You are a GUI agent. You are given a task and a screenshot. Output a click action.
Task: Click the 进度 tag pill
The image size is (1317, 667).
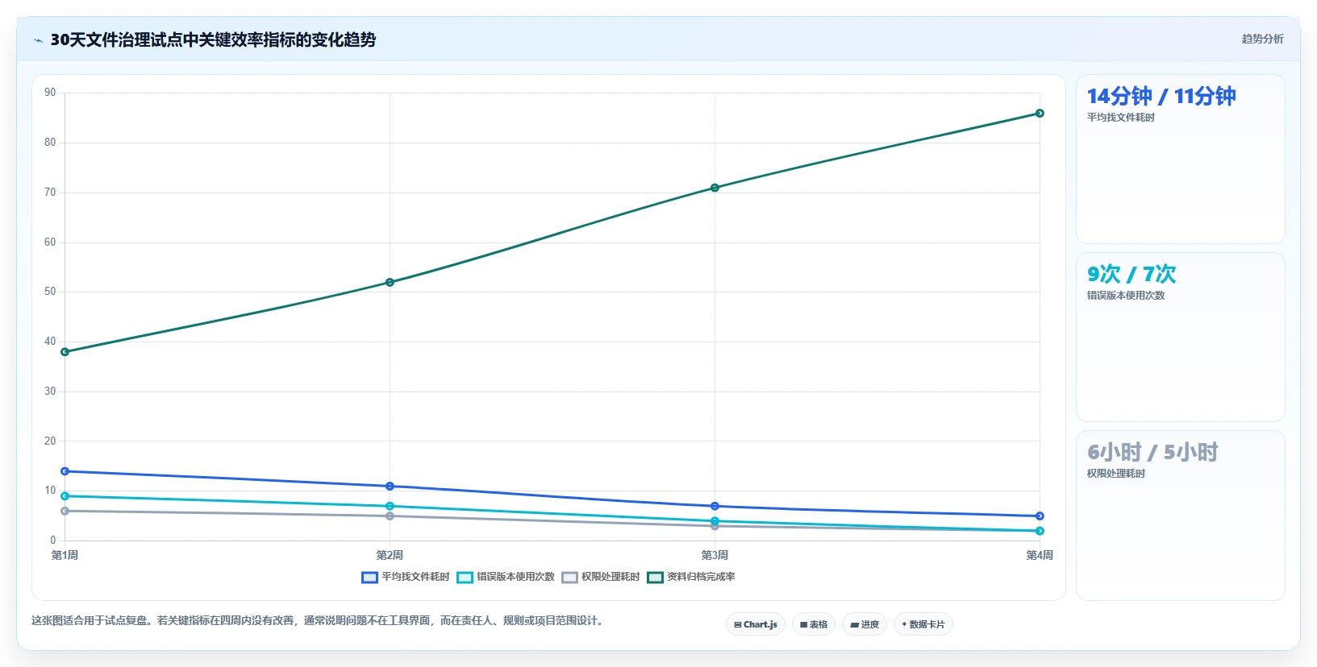click(x=865, y=624)
